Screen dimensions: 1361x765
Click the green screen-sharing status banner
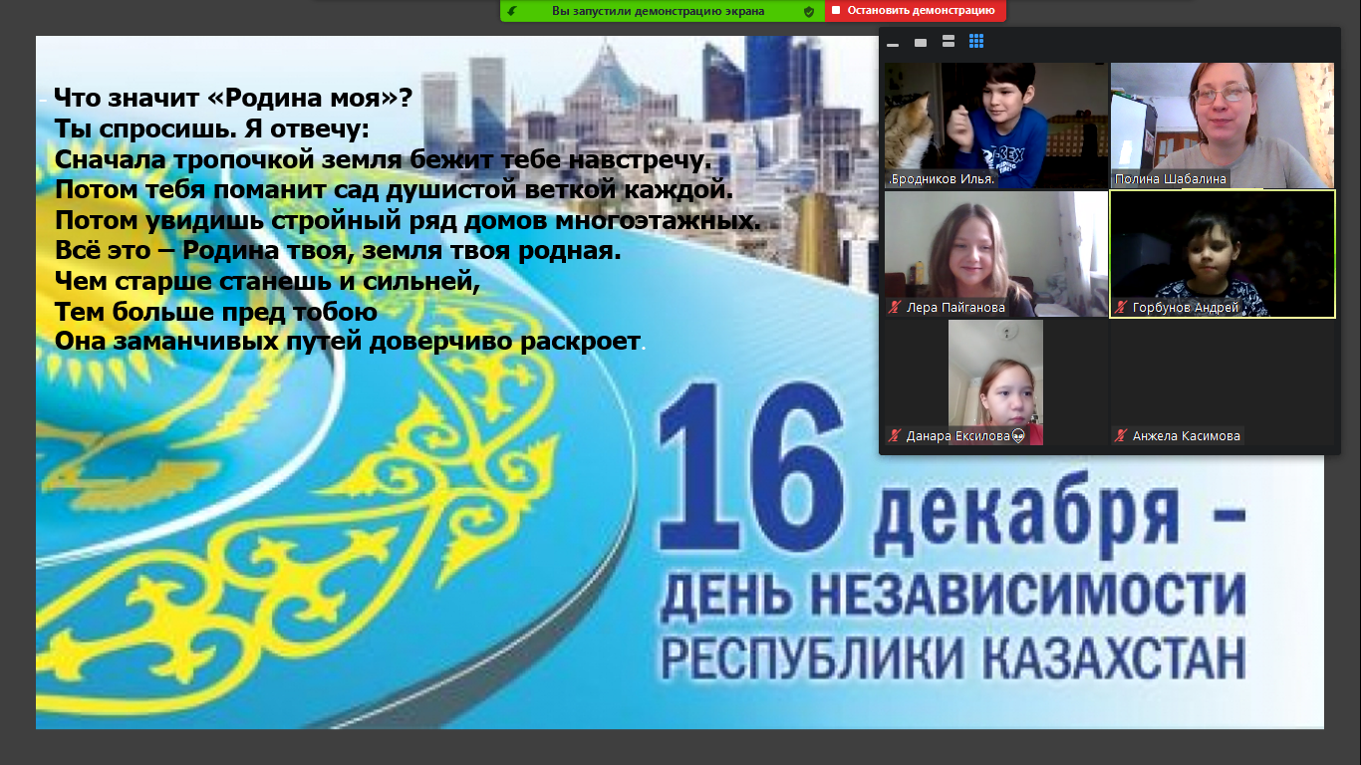click(662, 11)
